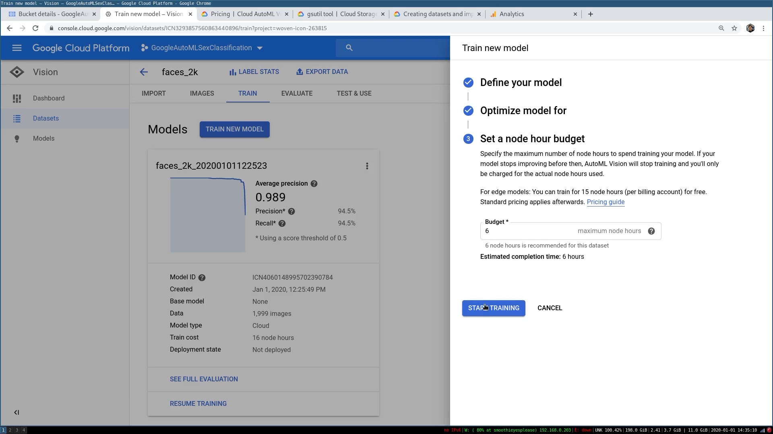Open the EVALUATE tab
This screenshot has width=773, height=434.
297,93
